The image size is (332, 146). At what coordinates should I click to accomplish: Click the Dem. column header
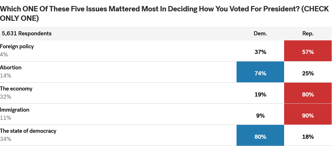click(x=260, y=33)
